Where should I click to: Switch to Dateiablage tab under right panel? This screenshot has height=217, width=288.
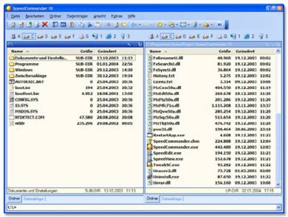tap(171, 199)
